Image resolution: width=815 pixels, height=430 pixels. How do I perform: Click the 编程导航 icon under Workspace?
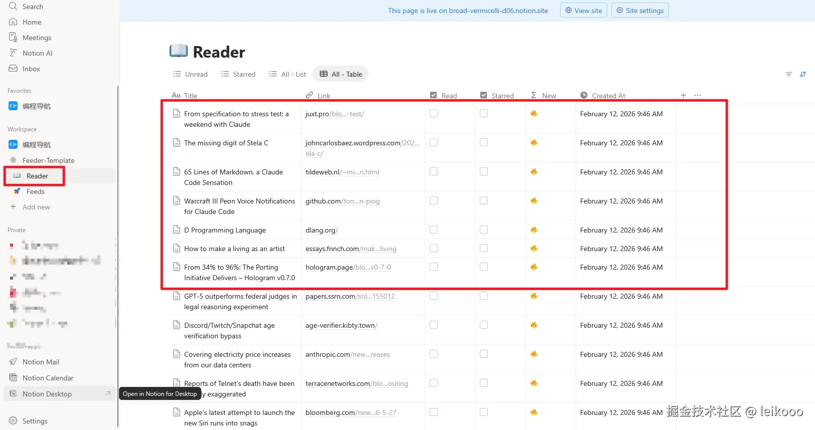(x=13, y=145)
